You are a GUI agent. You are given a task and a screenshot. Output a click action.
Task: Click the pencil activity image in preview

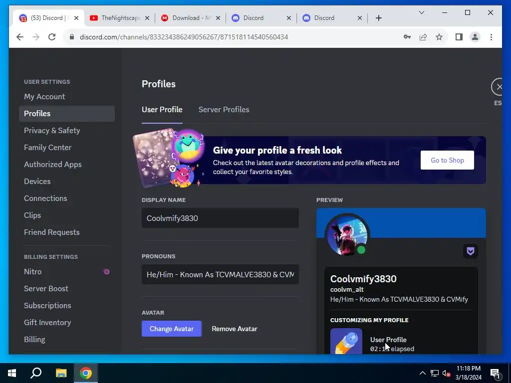pyautogui.click(x=346, y=341)
